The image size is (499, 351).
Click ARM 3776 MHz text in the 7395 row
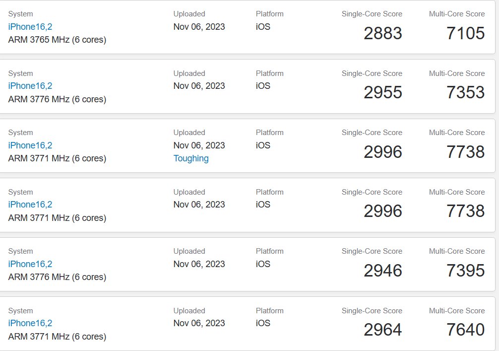pos(57,277)
